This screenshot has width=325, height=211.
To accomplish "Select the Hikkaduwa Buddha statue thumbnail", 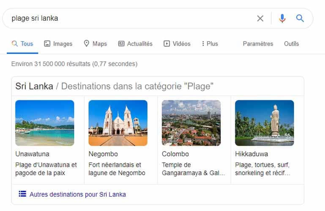I will pyautogui.click(x=265, y=123).
